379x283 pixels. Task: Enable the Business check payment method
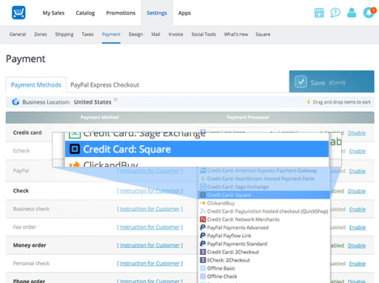click(358, 210)
